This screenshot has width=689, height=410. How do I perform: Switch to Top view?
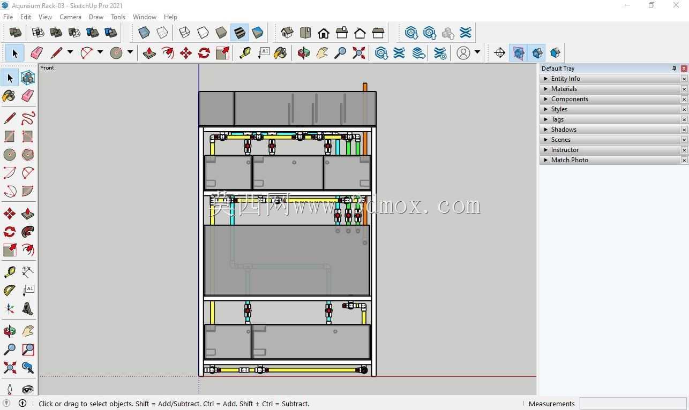305,33
